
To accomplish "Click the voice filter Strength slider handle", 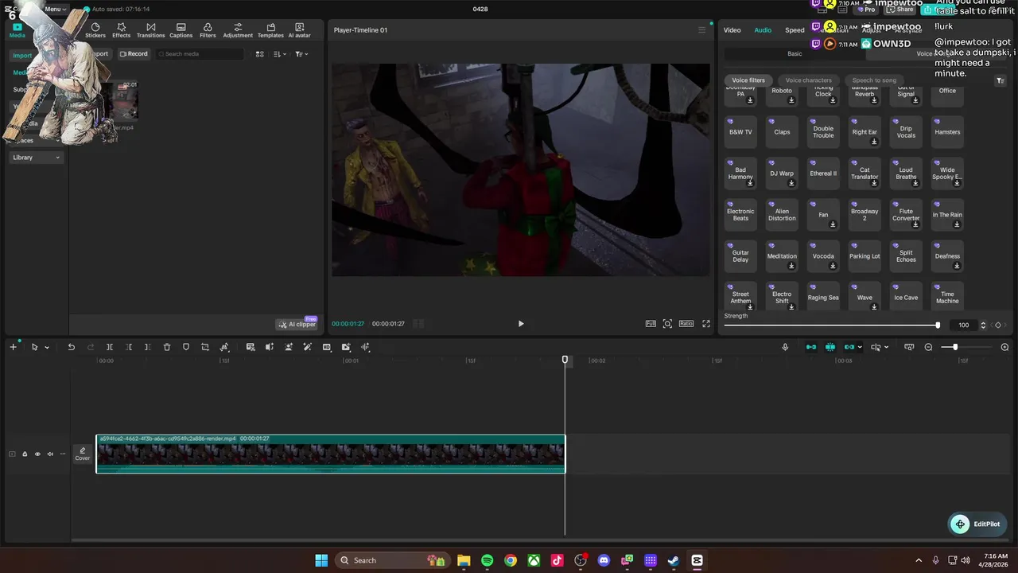I will [938, 325].
